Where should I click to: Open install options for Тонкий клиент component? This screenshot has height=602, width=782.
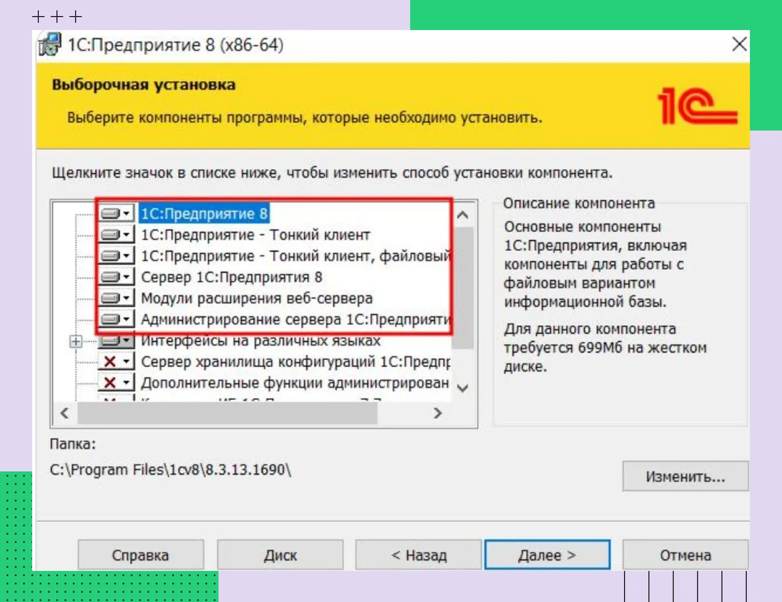115,235
